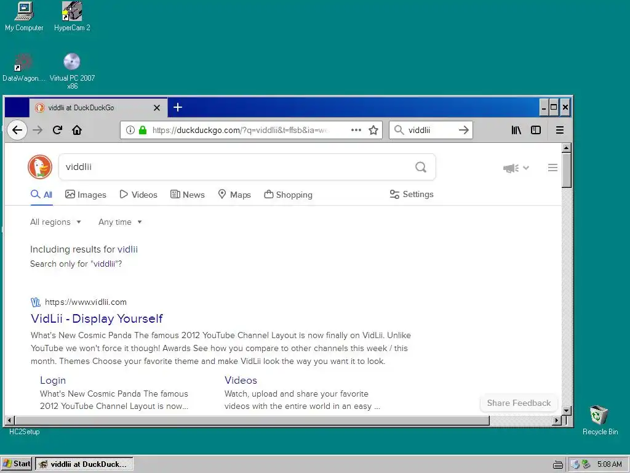The width and height of the screenshot is (630, 473).
Task: Show site information icon in address bar
Action: pyautogui.click(x=130, y=130)
